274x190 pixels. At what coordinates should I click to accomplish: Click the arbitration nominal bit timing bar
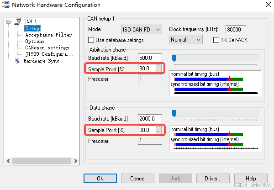[209, 79]
